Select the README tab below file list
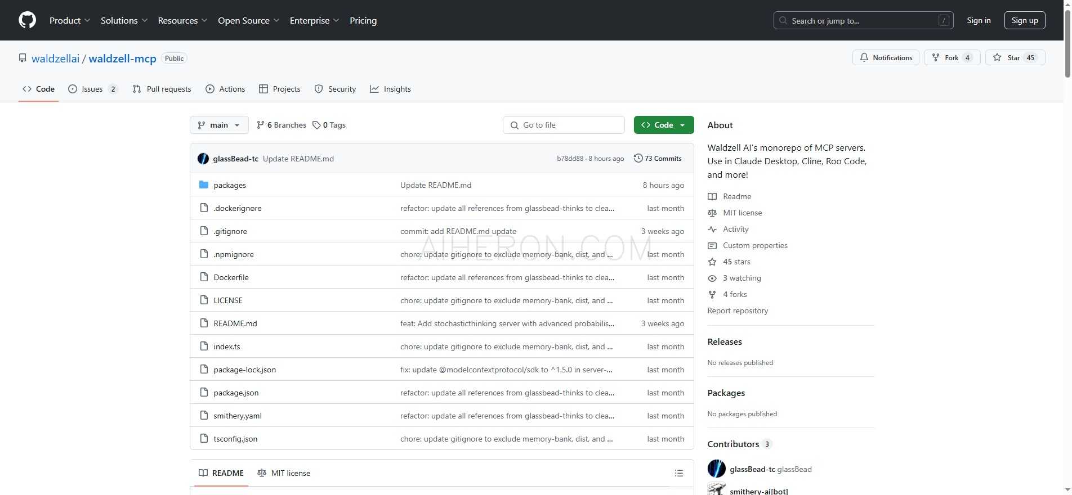 pyautogui.click(x=221, y=473)
